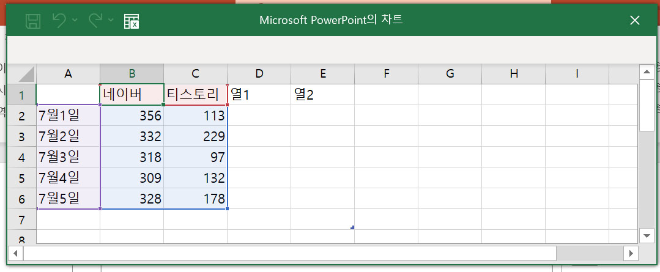Select the 7월4일 cell
Image resolution: width=660 pixels, height=272 pixels.
pyautogui.click(x=68, y=178)
